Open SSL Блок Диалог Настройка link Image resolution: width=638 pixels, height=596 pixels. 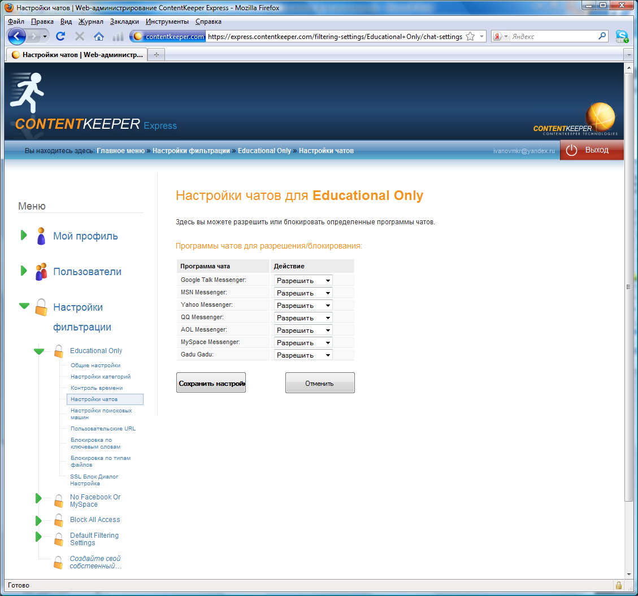tap(94, 480)
